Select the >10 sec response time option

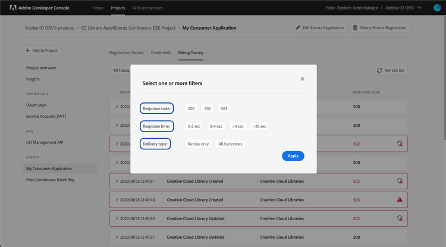click(259, 126)
